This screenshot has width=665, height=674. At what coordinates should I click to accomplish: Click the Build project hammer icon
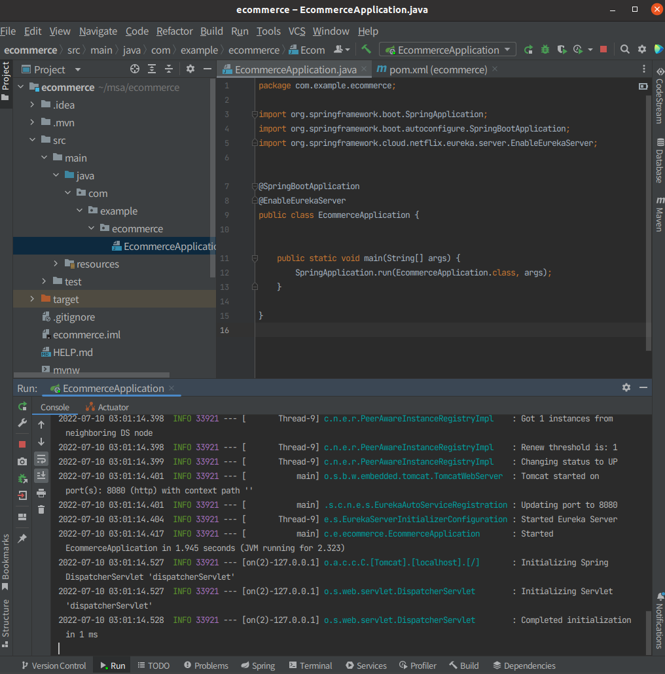[367, 50]
